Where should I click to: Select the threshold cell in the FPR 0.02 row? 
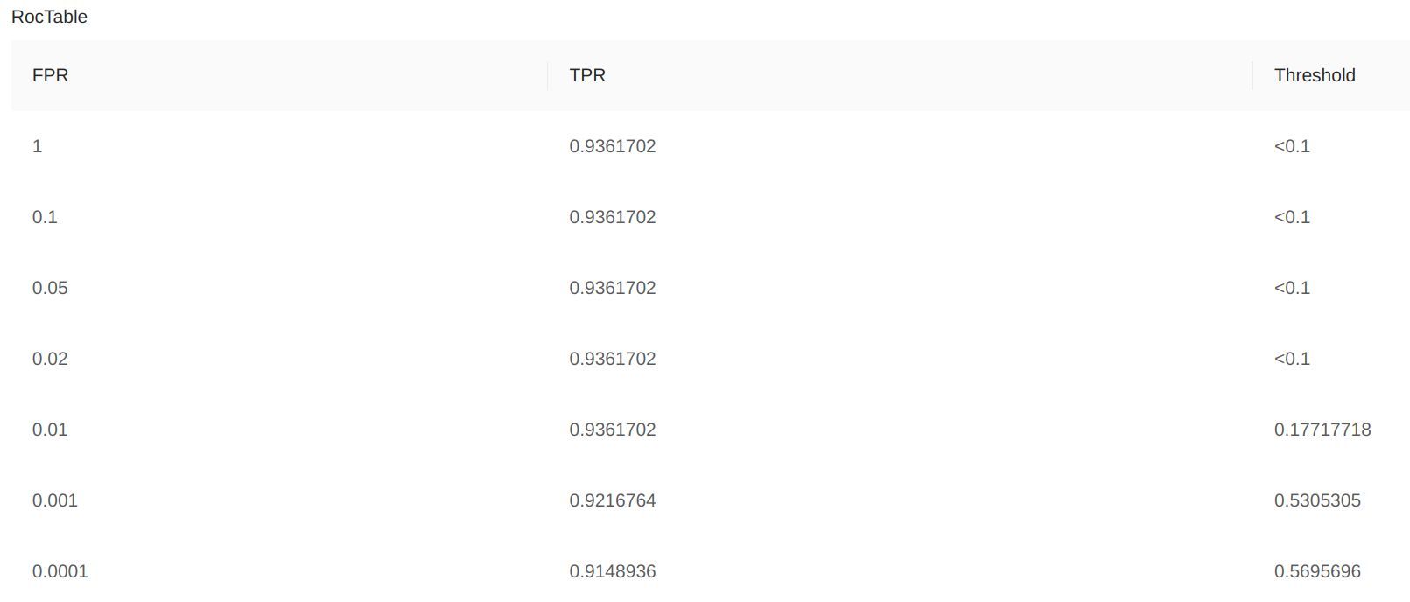point(1292,359)
